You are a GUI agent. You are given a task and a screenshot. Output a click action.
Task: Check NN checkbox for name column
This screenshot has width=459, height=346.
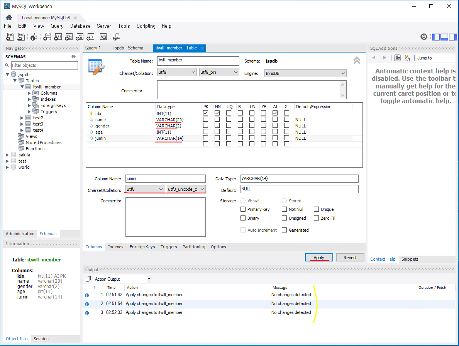pyautogui.click(x=217, y=119)
